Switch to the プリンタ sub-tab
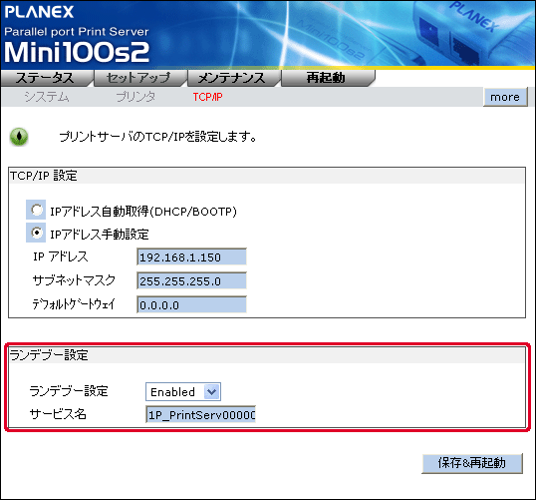Viewport: 536px width, 500px height. pyautogui.click(x=136, y=97)
